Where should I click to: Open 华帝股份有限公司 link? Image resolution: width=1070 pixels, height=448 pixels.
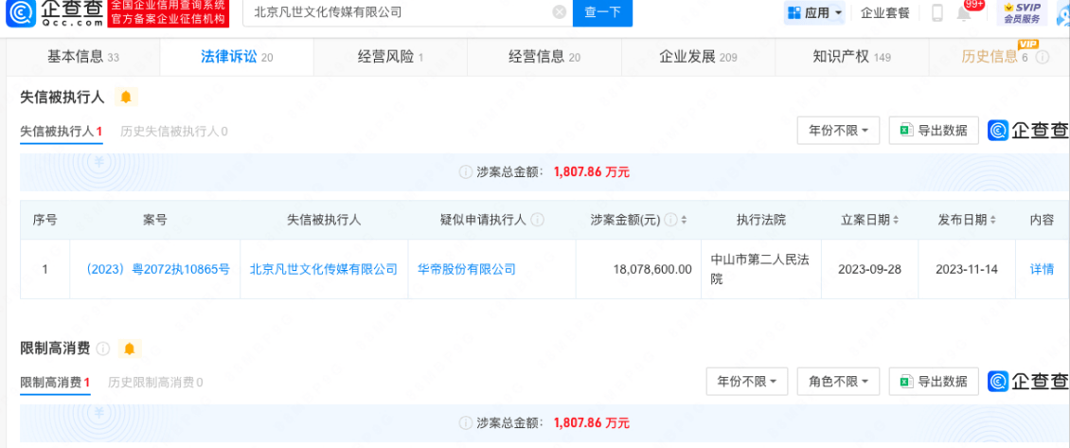coord(467,269)
